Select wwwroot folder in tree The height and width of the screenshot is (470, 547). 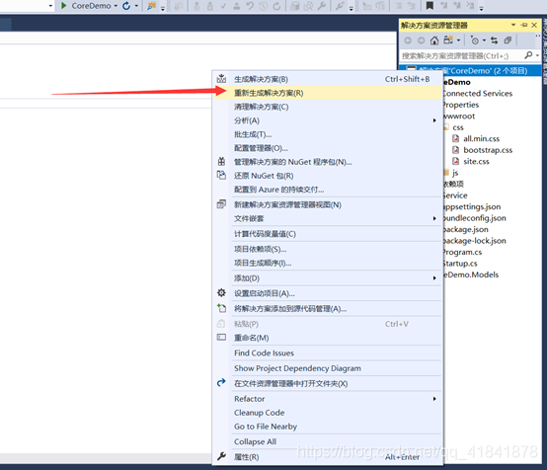459,117
